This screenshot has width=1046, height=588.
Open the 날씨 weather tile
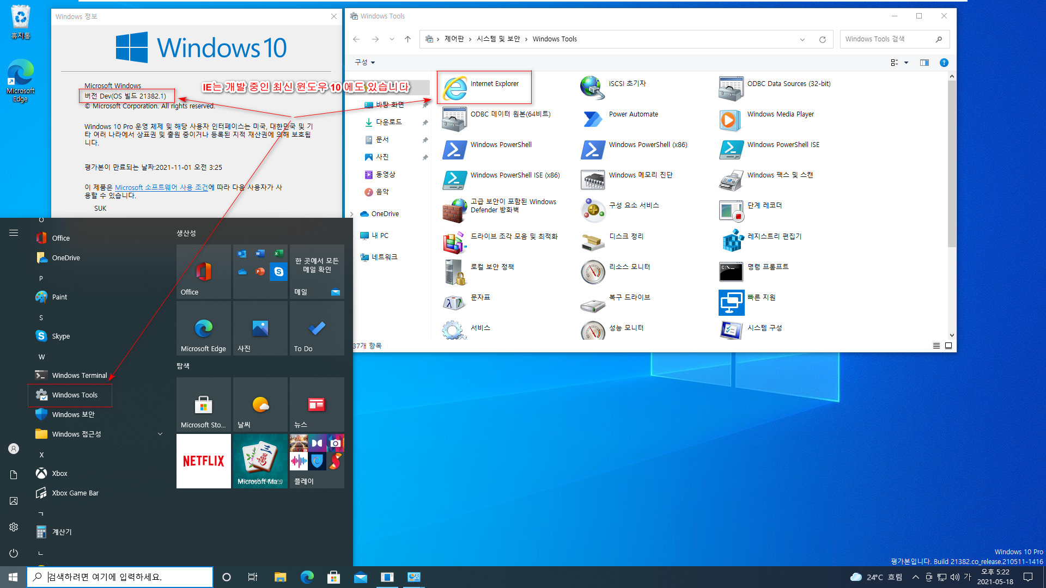260,405
